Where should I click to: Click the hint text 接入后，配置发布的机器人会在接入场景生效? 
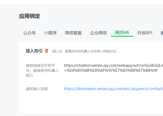(84, 51)
